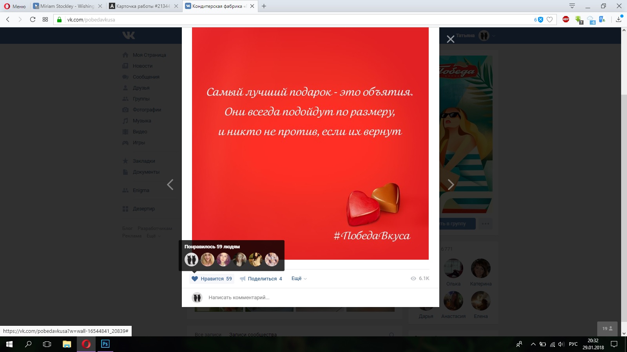Close the Кондитерская фабрика tab
The height and width of the screenshot is (352, 627).
252,6
